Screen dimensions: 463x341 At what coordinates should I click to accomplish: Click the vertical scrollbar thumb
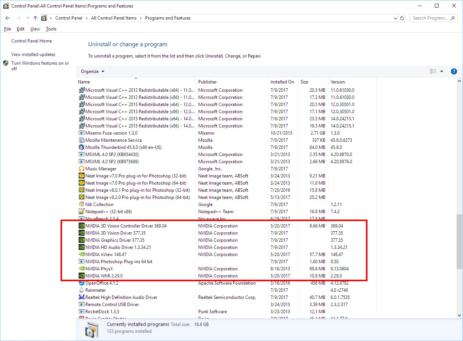coord(460,242)
